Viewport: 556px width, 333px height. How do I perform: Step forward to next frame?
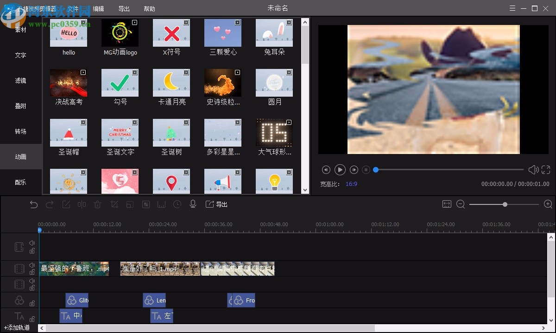point(354,170)
